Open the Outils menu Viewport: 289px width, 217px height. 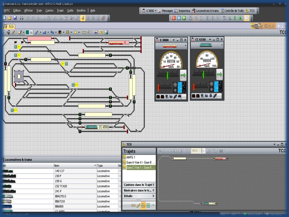point(70,11)
